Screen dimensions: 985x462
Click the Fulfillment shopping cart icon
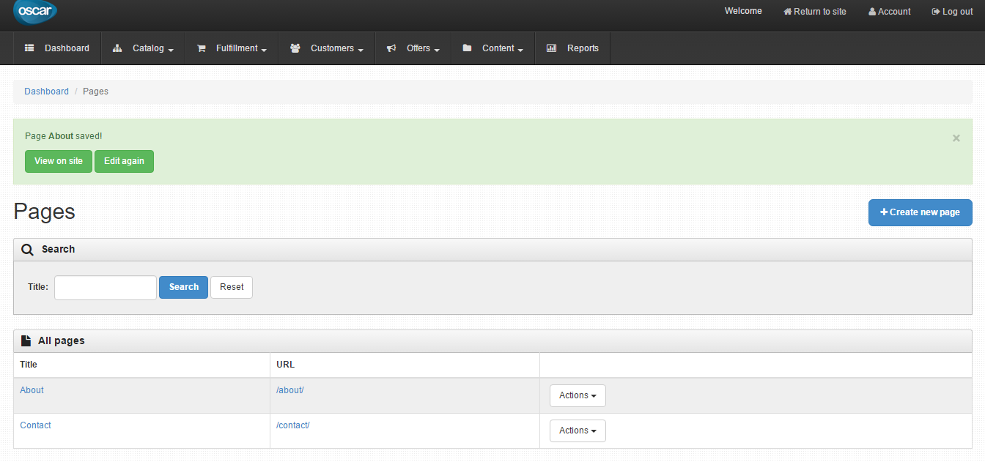coord(201,48)
